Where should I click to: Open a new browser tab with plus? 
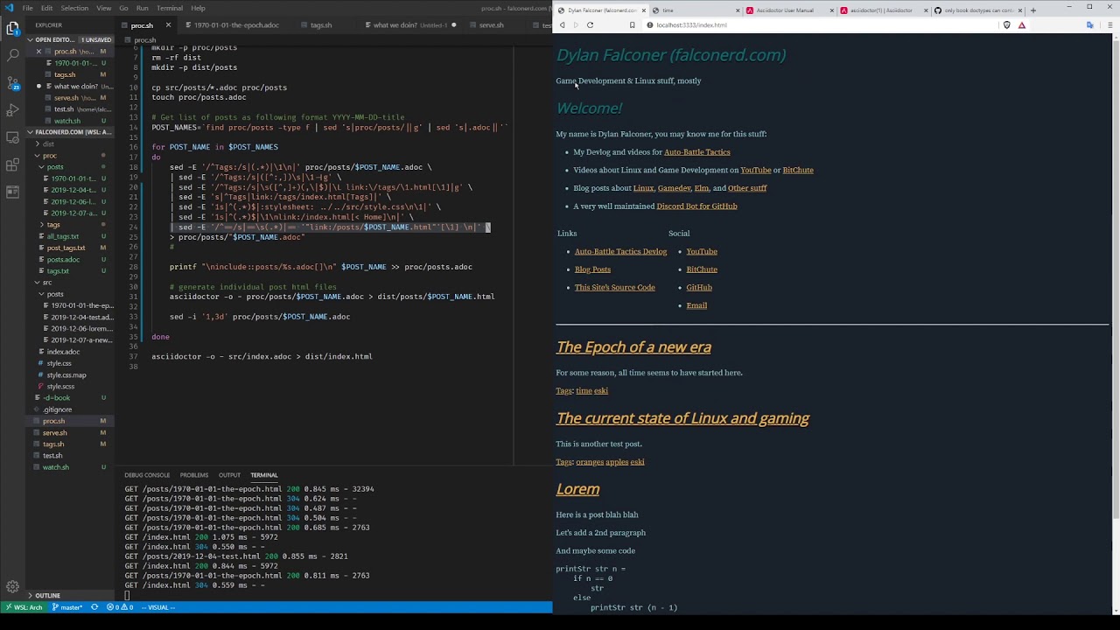(1033, 10)
